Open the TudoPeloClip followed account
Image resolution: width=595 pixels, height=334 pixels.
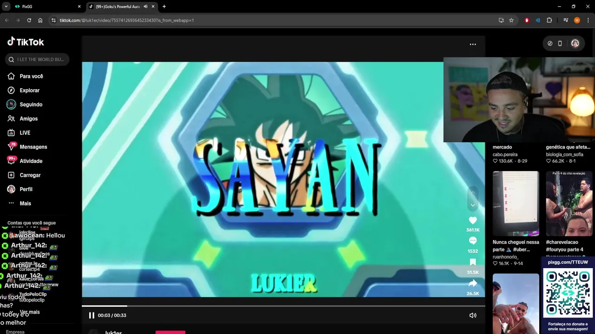tap(33, 297)
